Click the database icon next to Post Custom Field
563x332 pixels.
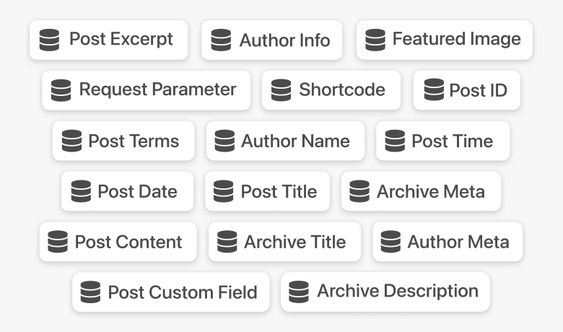click(90, 292)
